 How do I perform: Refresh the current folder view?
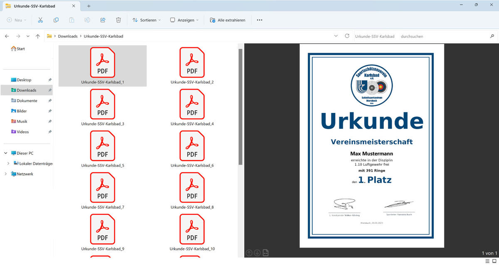click(347, 36)
